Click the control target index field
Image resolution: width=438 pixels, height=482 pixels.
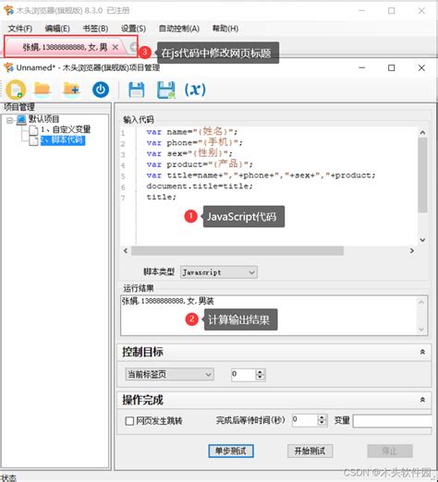click(x=244, y=375)
